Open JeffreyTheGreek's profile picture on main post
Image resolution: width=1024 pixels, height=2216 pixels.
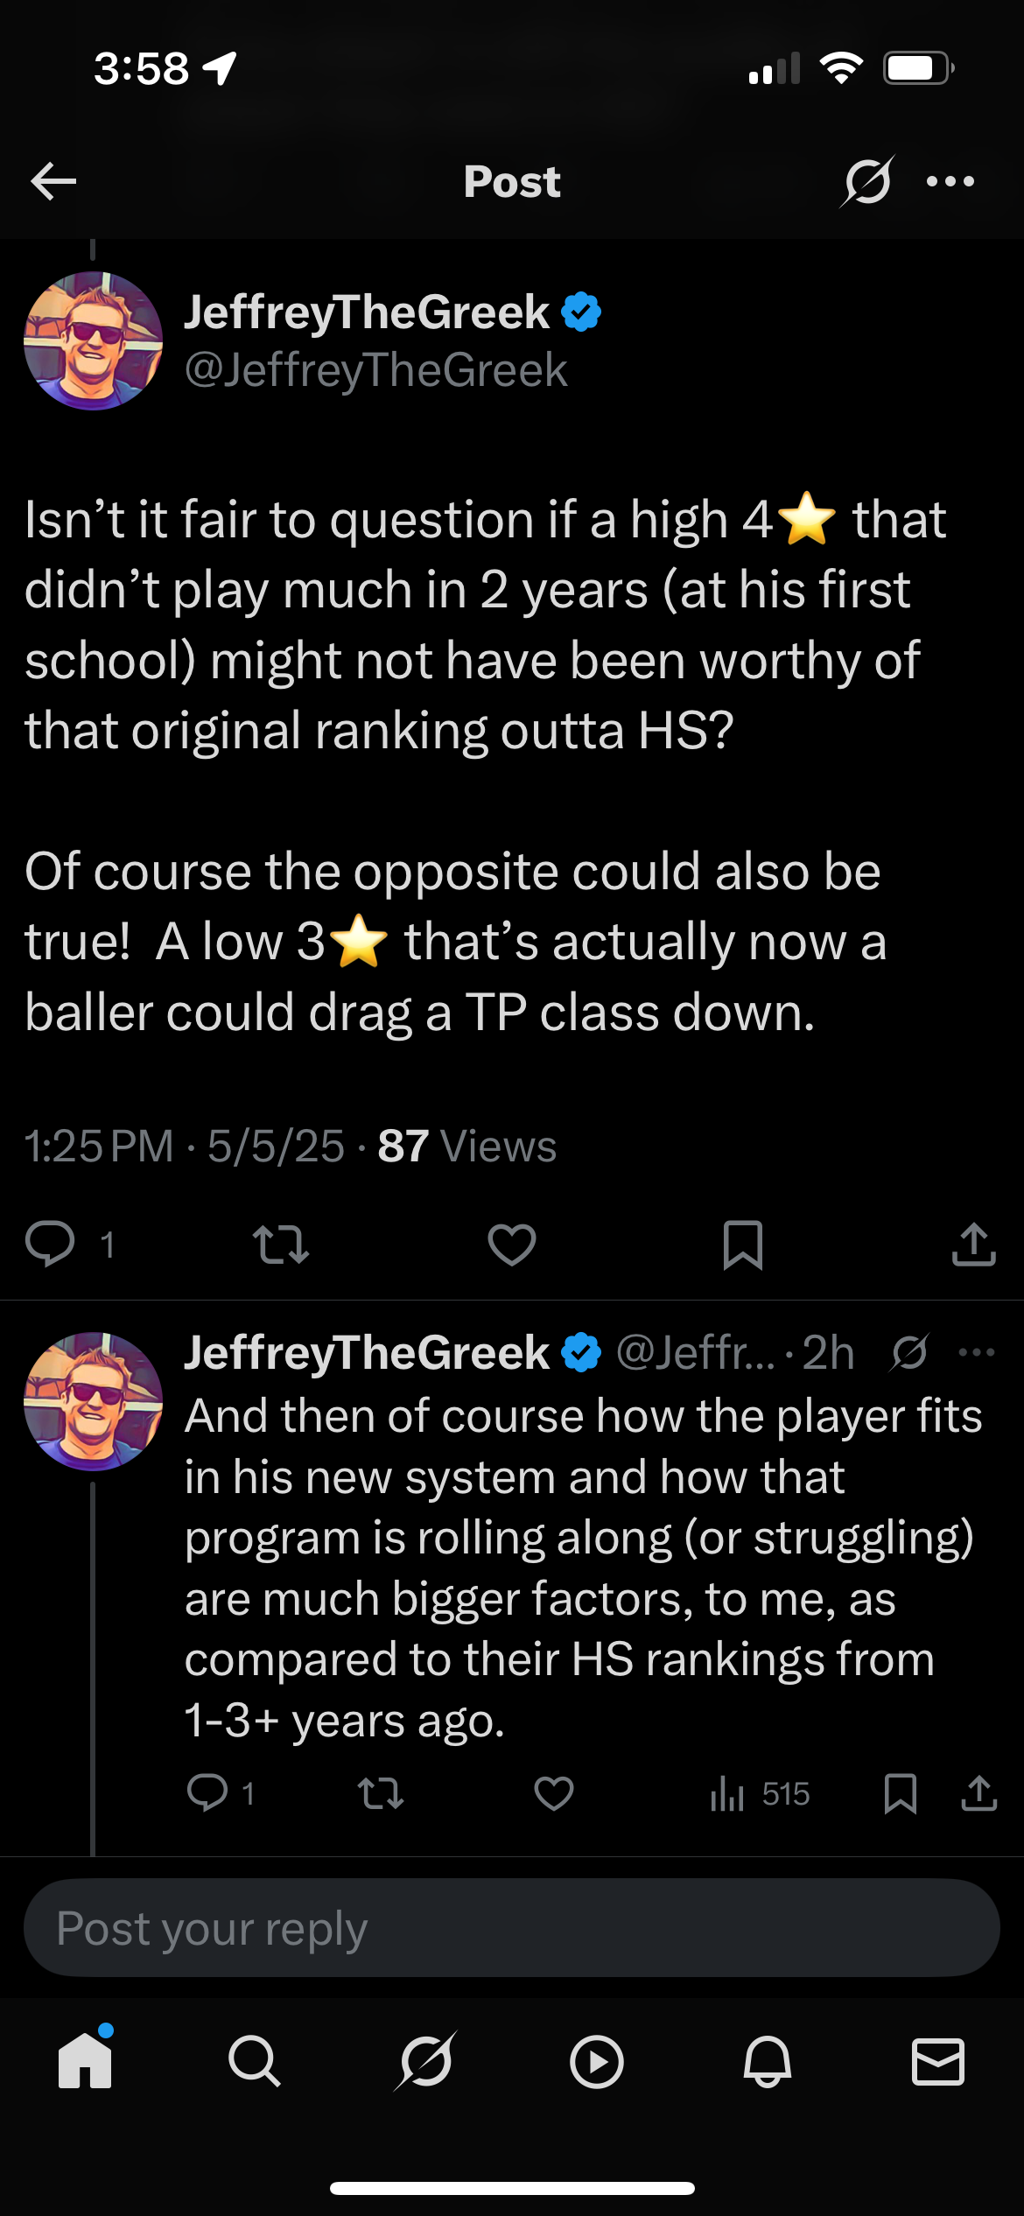click(93, 340)
